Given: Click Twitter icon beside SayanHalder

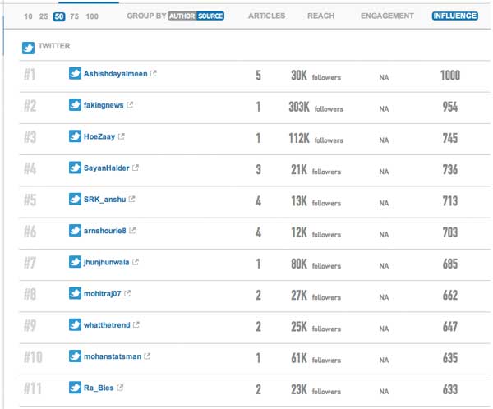Looking at the screenshot, I should pos(75,168).
